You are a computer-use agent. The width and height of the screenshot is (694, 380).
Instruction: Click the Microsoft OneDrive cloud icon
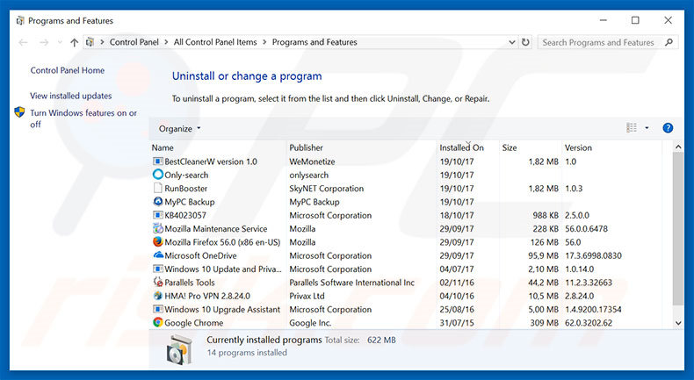coord(158,256)
